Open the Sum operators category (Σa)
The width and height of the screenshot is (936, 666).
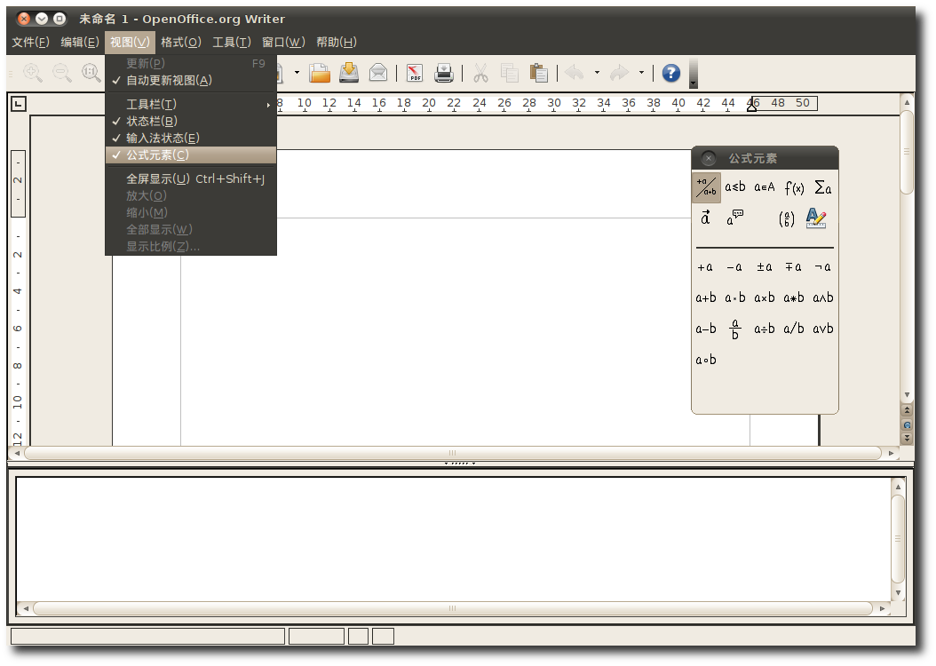point(823,187)
